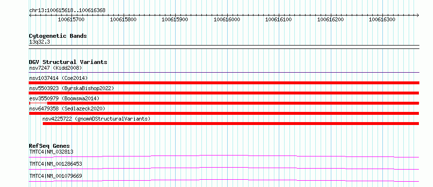The height and width of the screenshot is (187, 433).
Task: Click the chr13:100615618..100616368 coordinate label
Action: pyautogui.click(x=67, y=11)
